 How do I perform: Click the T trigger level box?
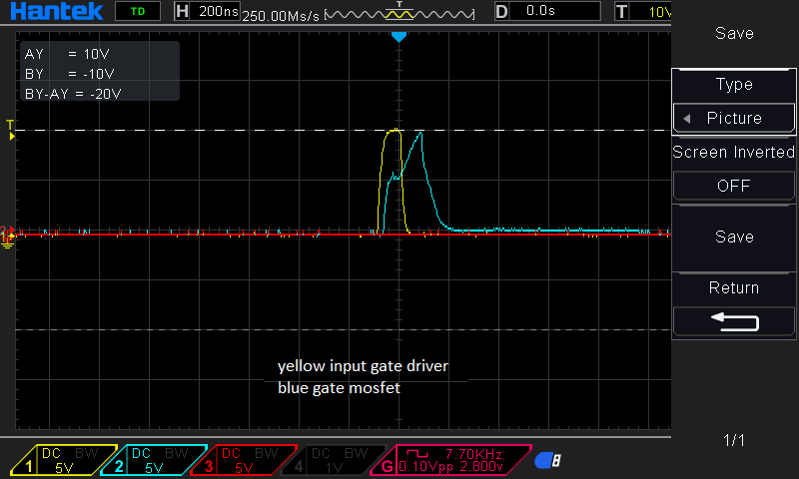[x=643, y=11]
